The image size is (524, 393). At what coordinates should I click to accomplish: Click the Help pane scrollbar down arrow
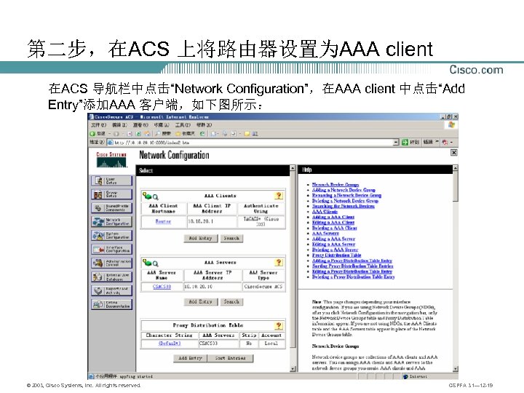point(455,368)
